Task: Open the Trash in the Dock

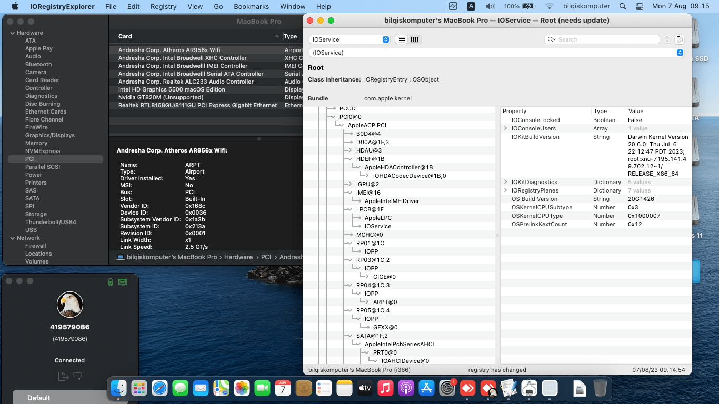Action: coord(600,389)
